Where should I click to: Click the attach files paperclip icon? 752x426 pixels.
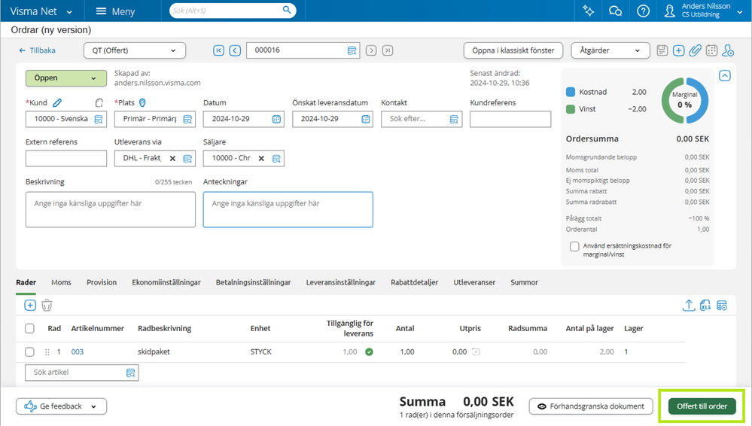[x=695, y=50]
